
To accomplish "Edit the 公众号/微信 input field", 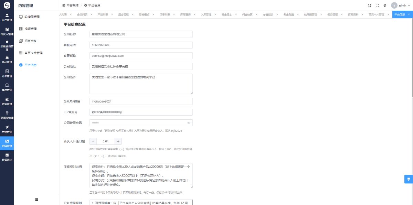I will pyautogui.click(x=141, y=101).
